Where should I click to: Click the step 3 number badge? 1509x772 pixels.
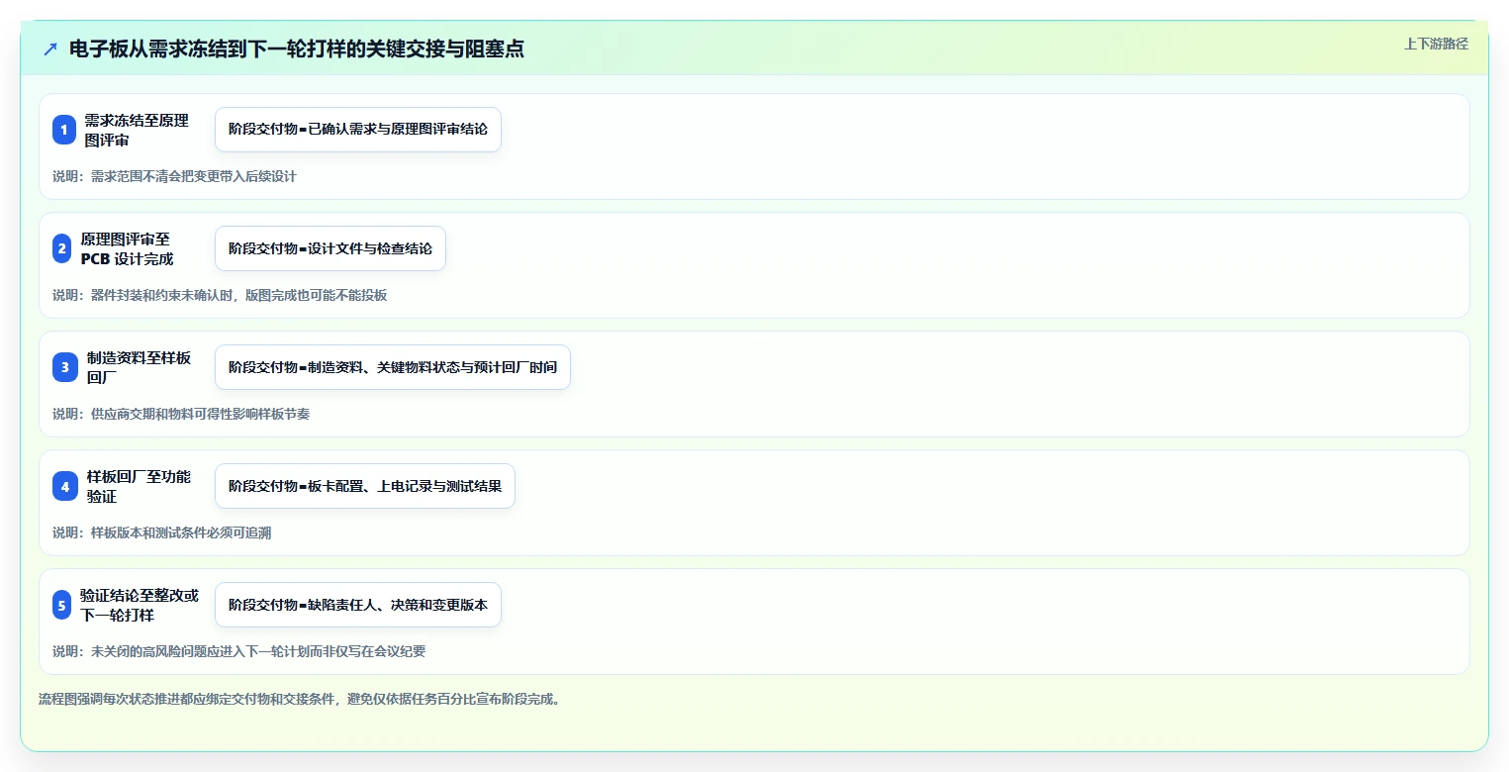coord(65,367)
